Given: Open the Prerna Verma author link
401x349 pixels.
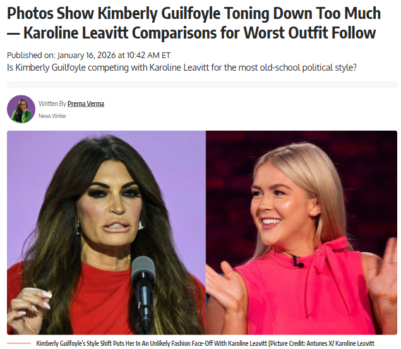Looking at the screenshot, I should [86, 104].
